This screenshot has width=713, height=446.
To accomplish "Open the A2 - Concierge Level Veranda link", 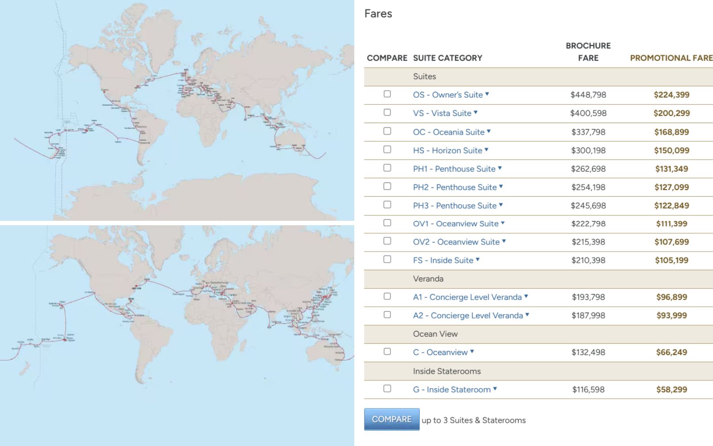I will click(x=468, y=315).
